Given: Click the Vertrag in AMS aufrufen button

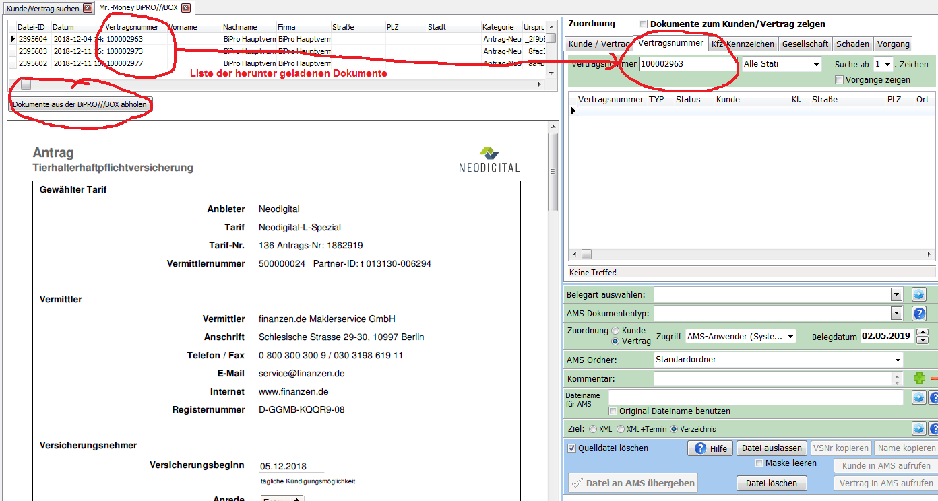Looking at the screenshot, I should [886, 483].
